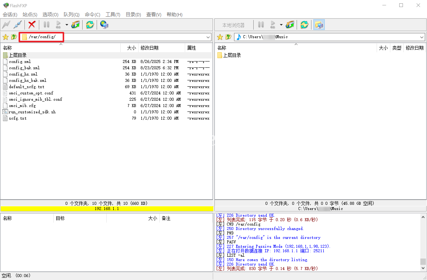Go up a folder in local pane
This screenshot has height=280, width=427.
[228, 37]
